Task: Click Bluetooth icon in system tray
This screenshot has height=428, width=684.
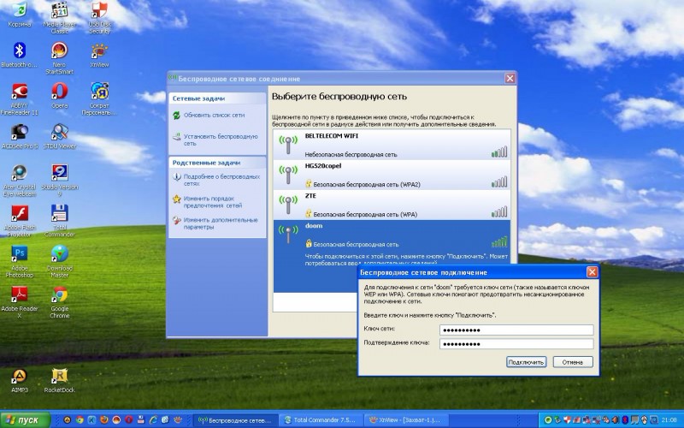Action: tap(625, 419)
